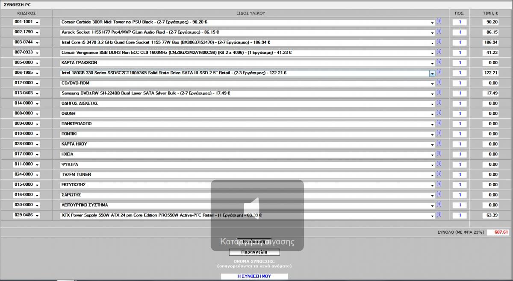Open Corsair Carbide 300R case dropdown
513x281 pixels.
[x=248, y=22]
